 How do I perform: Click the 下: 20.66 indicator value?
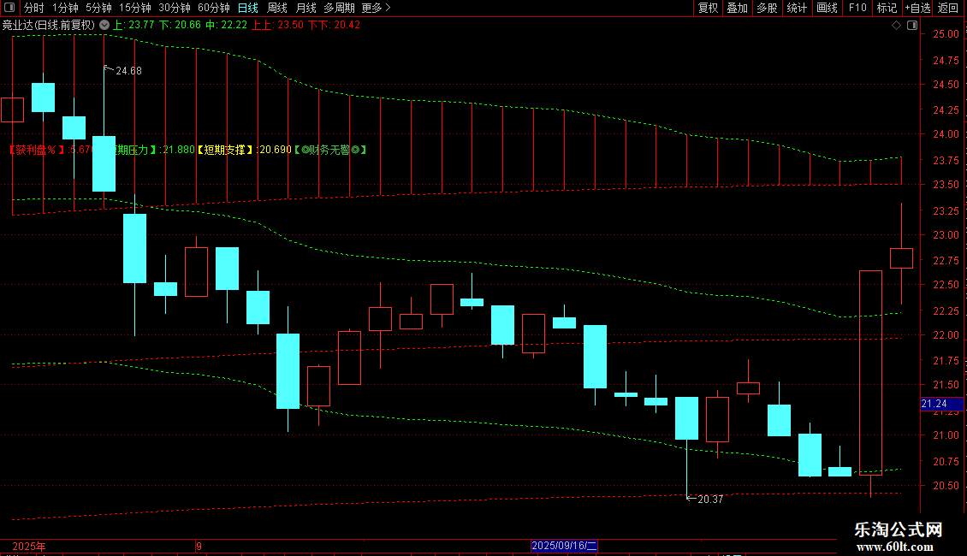click(180, 26)
